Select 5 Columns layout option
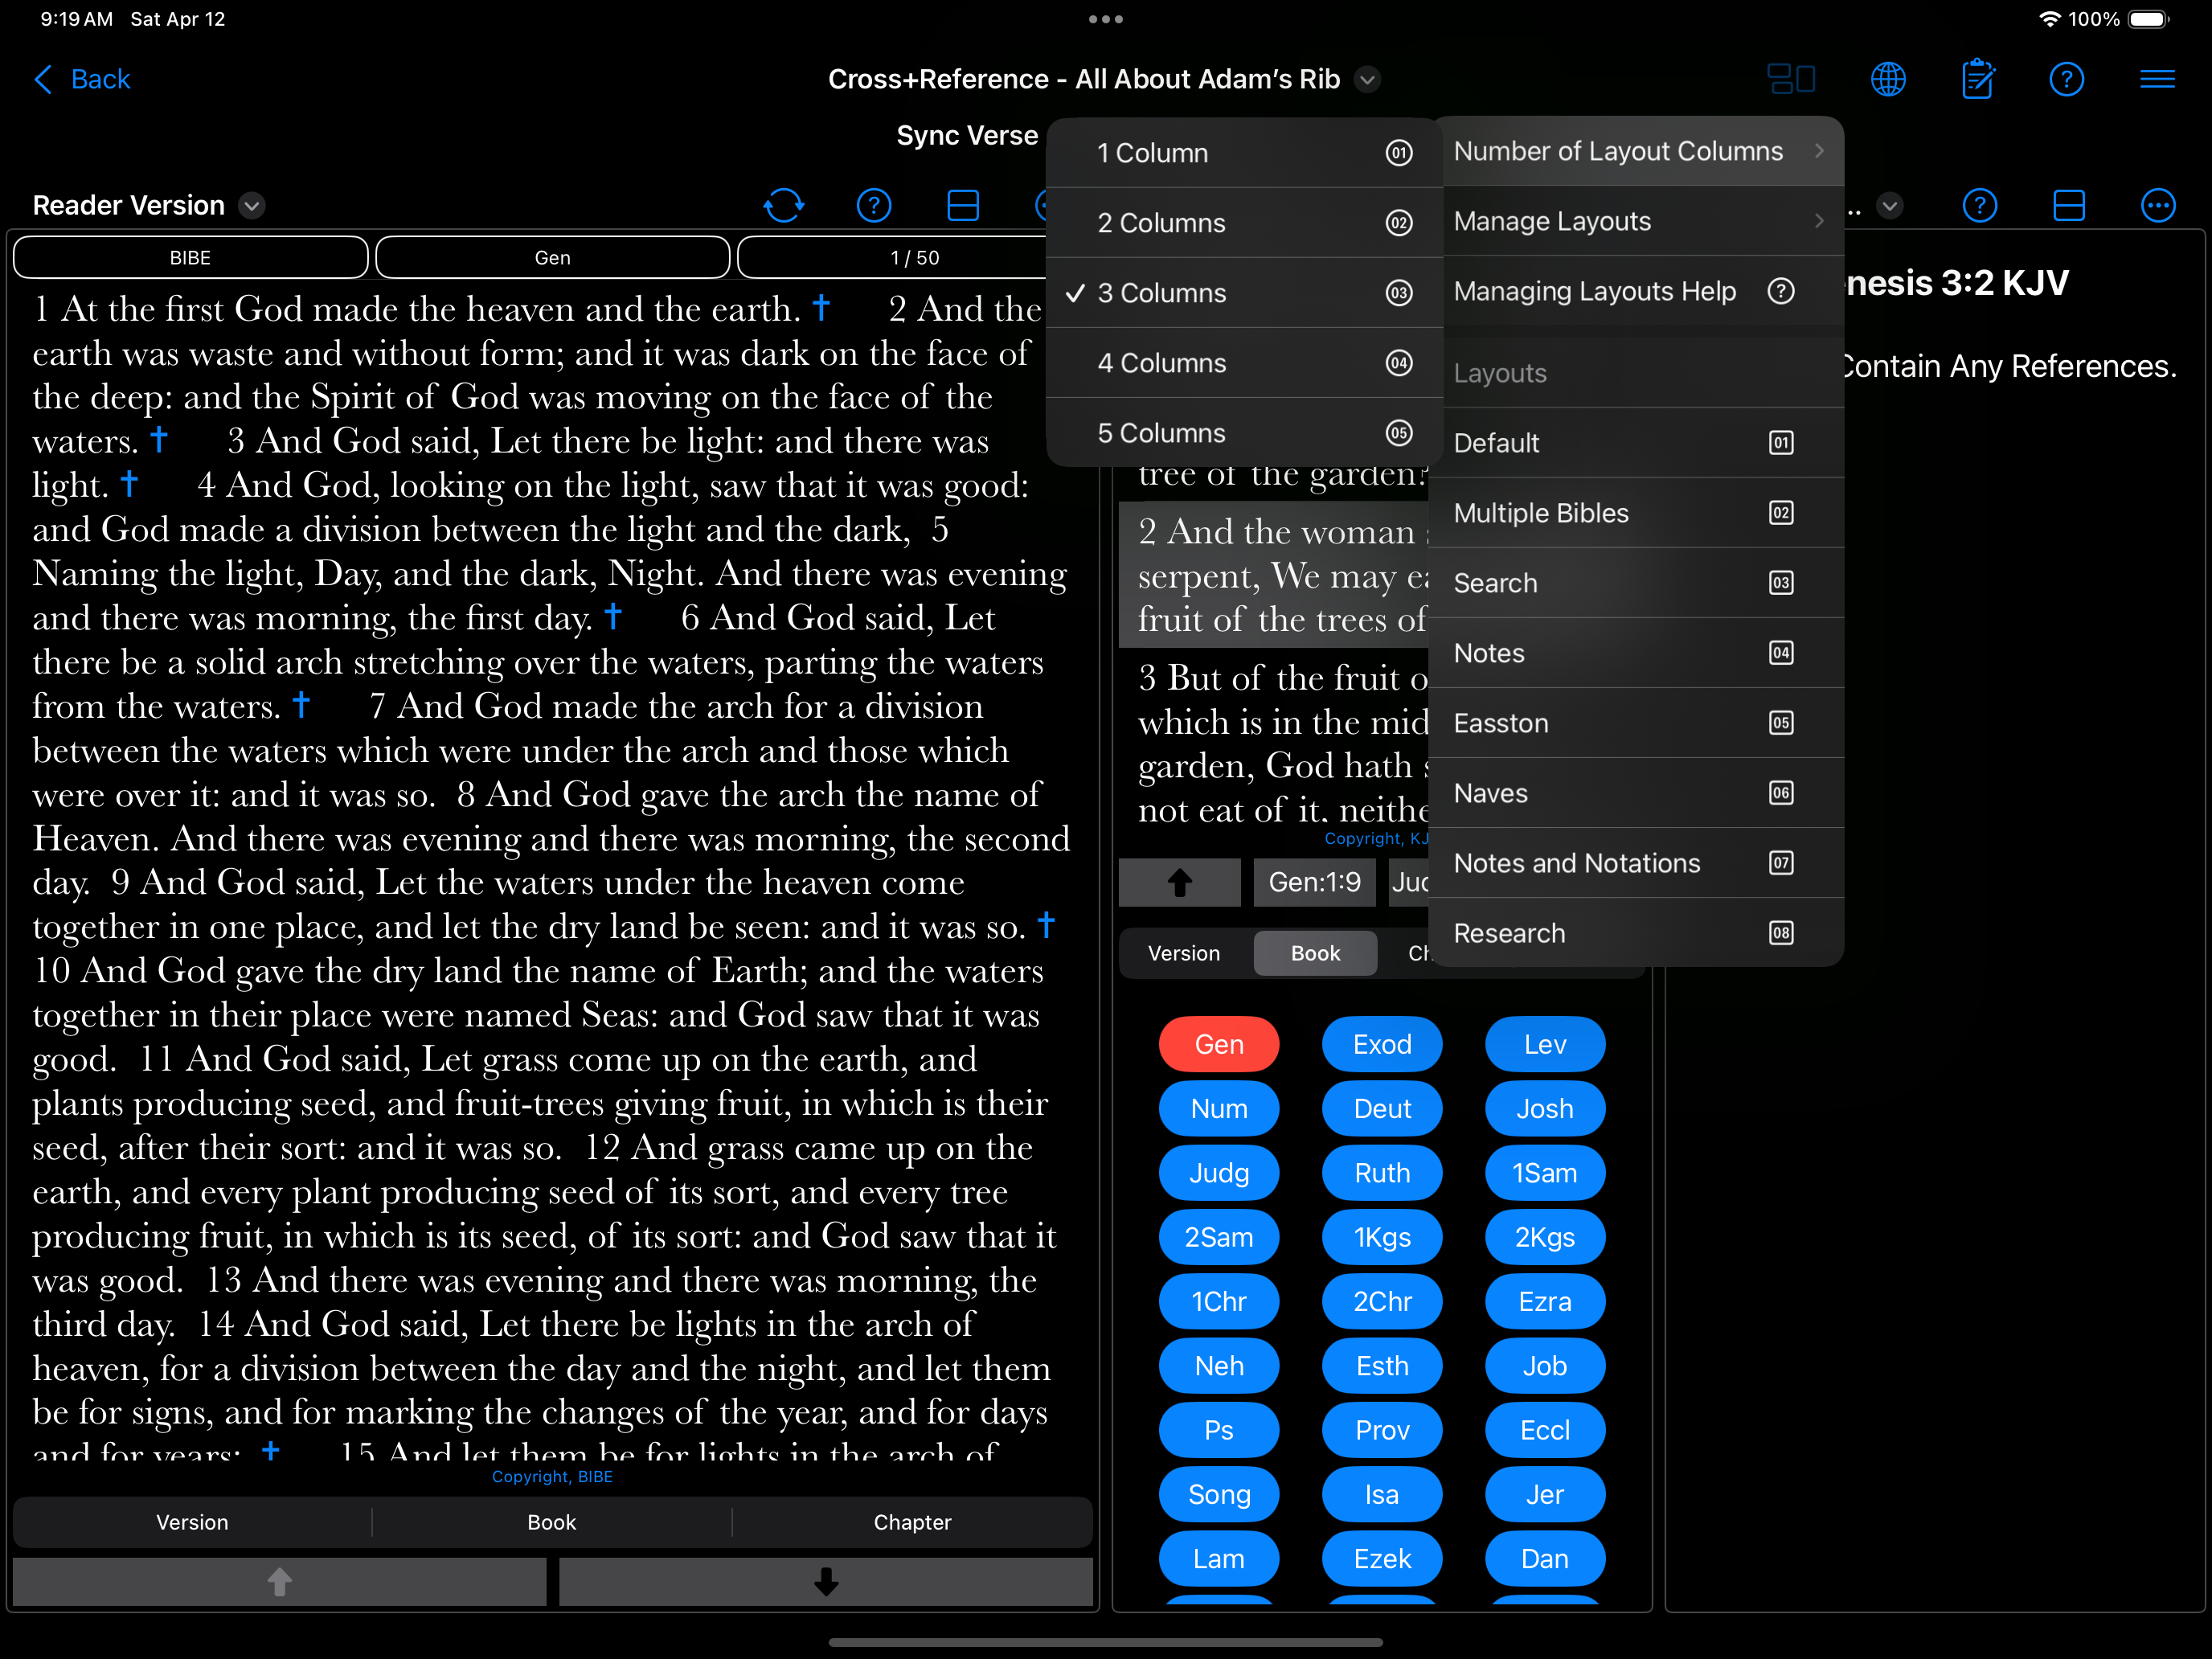This screenshot has height=1659, width=2212. pos(1245,433)
